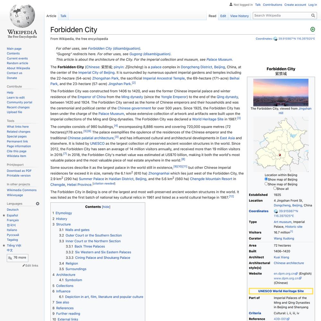
Task: Open Zhongshan Park link
Action: click(105, 78)
